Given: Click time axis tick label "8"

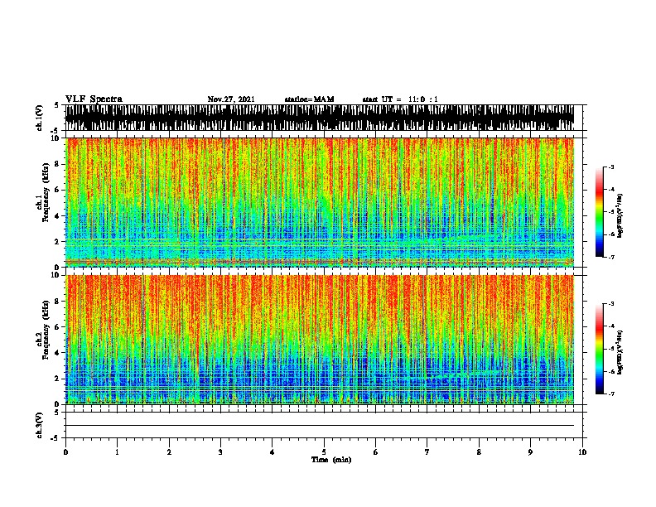Looking at the screenshot, I should [x=479, y=451].
